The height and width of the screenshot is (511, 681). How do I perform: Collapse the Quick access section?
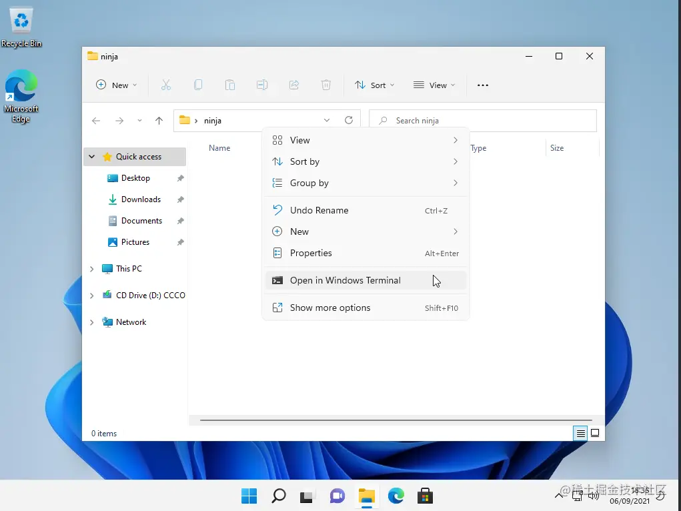coord(91,156)
